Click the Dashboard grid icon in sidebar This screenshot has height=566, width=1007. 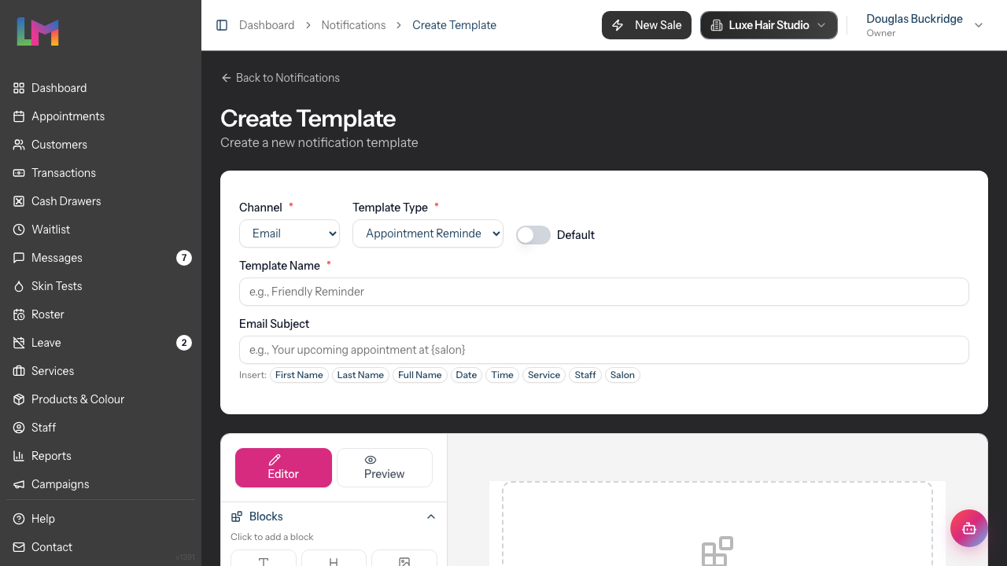[x=19, y=88]
